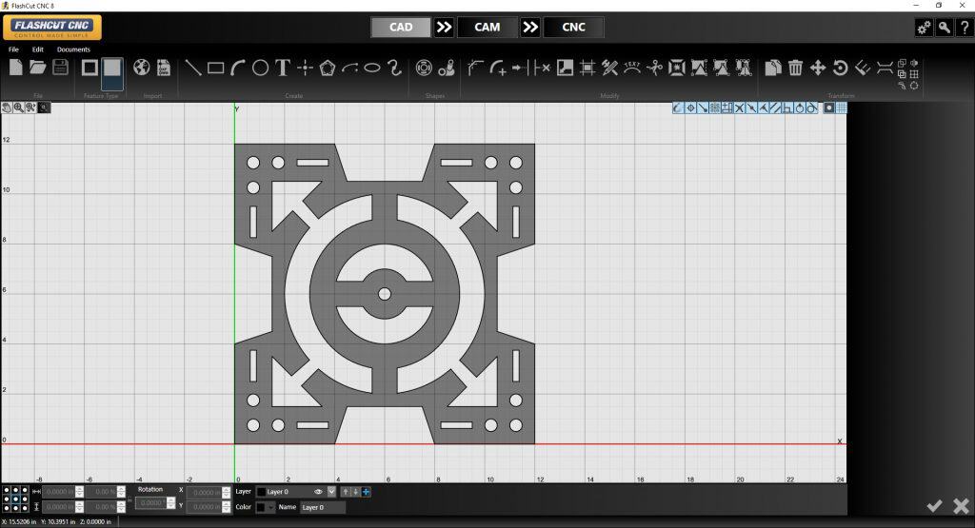
Task: Open the Color dropdown selector
Action: point(270,507)
